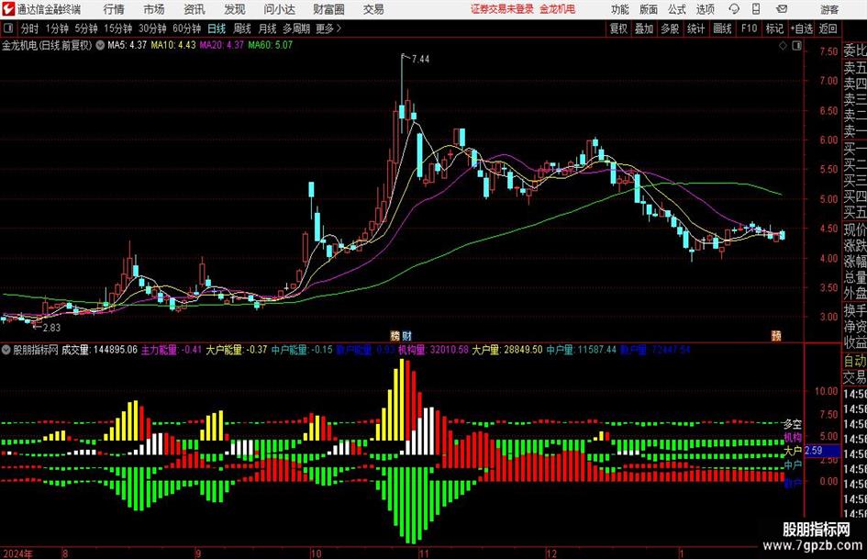Click the 证券交易未登录 login link
867x559 pixels.
pos(502,9)
